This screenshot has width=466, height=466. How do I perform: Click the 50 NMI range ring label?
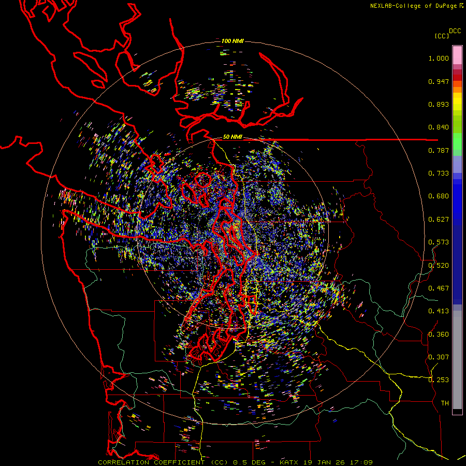click(232, 137)
